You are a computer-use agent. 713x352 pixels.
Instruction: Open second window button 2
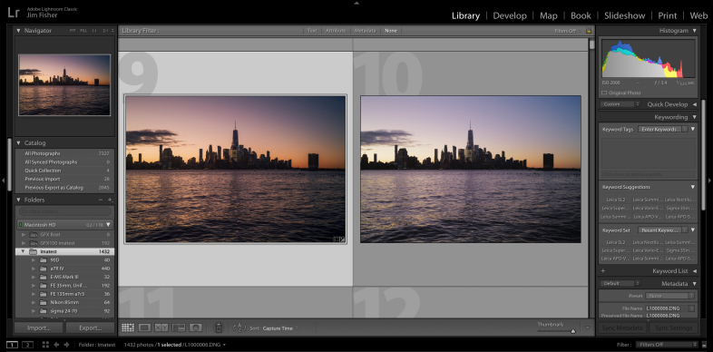click(x=27, y=345)
